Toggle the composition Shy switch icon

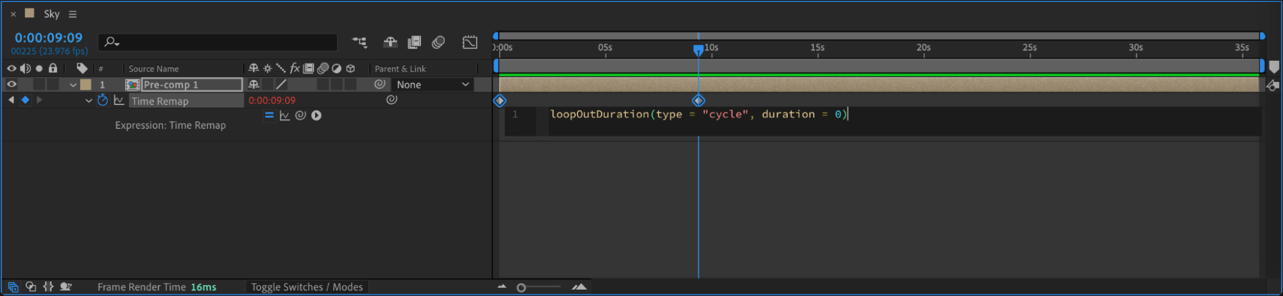(x=390, y=42)
